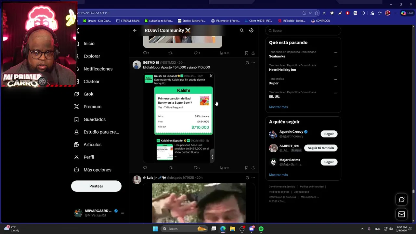The height and width of the screenshot is (234, 416).
Task: Open the CONTADOR bookmark
Action: pyautogui.click(x=320, y=21)
